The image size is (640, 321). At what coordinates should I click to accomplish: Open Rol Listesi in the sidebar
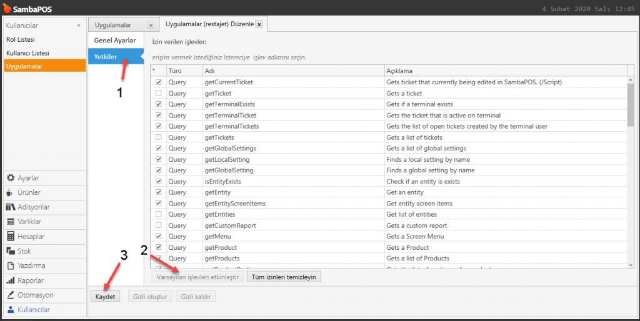pyautogui.click(x=19, y=39)
